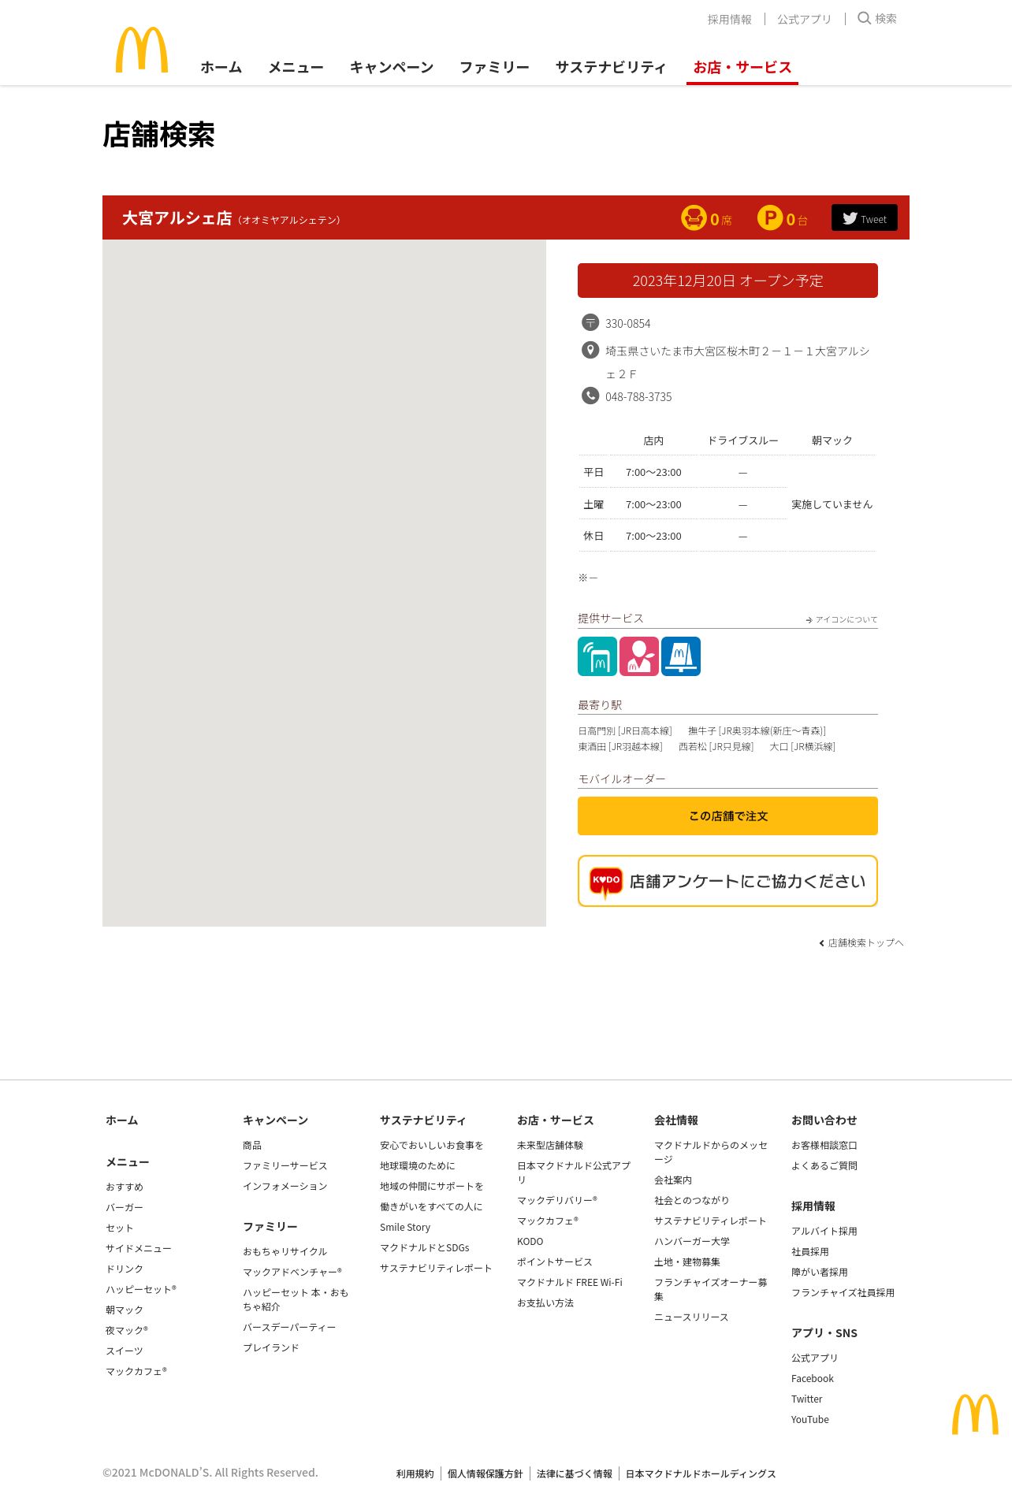This screenshot has height=1505, width=1012.
Task: Click the footer バーガー link
Action: point(125,1207)
